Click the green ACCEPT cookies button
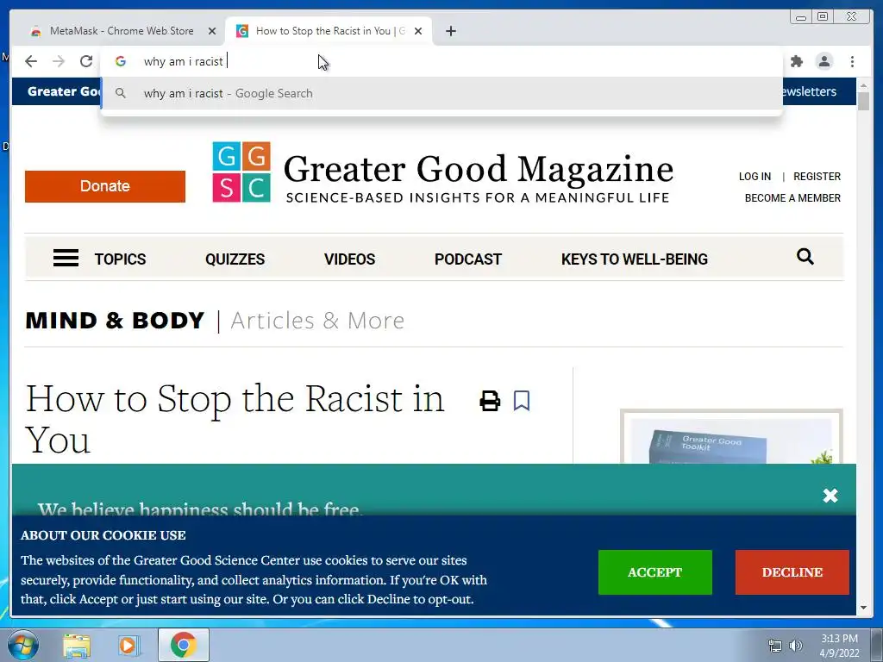Viewport: 883px width, 662px height. pyautogui.click(x=655, y=572)
